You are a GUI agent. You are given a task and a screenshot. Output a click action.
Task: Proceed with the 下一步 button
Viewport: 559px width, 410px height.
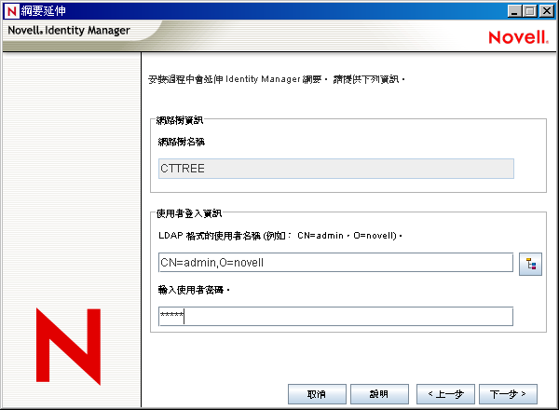click(508, 394)
